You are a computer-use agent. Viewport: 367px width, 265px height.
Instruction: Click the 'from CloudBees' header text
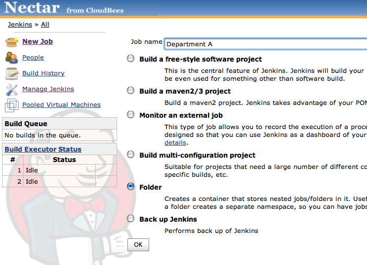point(95,10)
